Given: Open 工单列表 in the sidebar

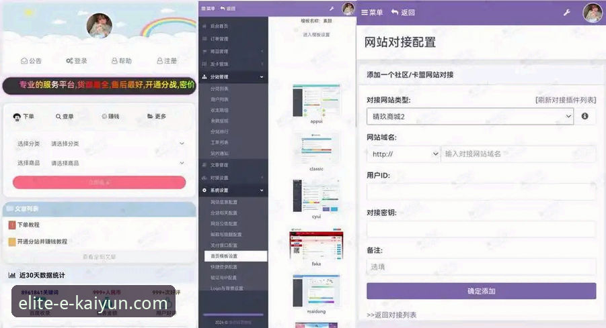Looking at the screenshot, I should coord(219,142).
